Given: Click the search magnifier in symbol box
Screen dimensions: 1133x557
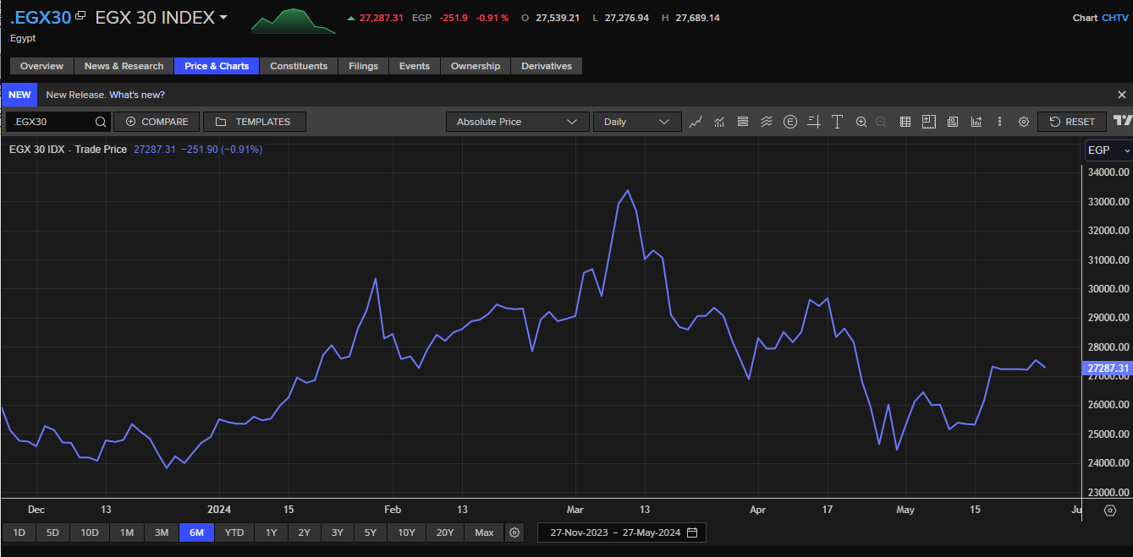Looking at the screenshot, I should point(101,122).
